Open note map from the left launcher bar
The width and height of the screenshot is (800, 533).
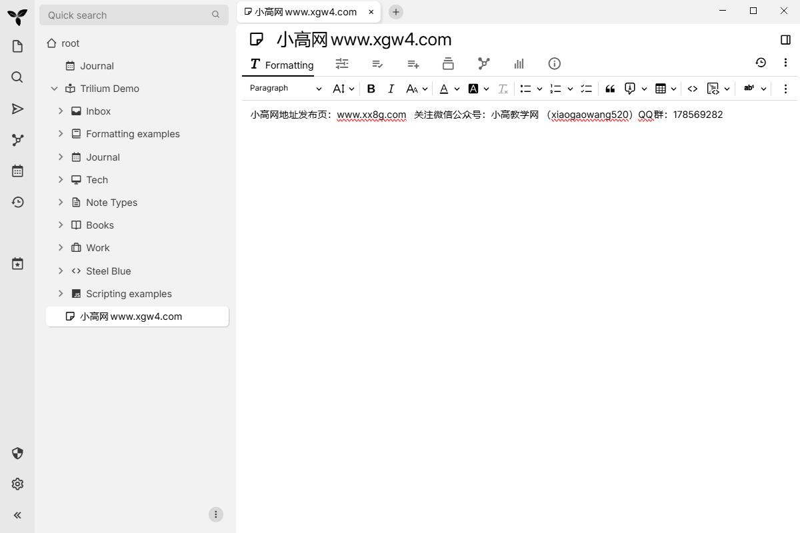(17, 140)
